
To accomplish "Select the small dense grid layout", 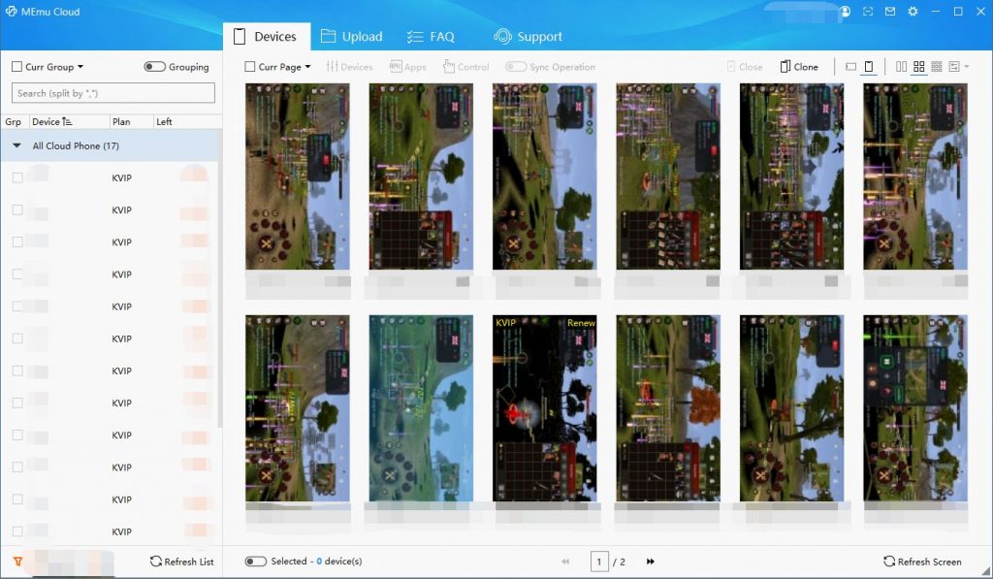I will 937,67.
